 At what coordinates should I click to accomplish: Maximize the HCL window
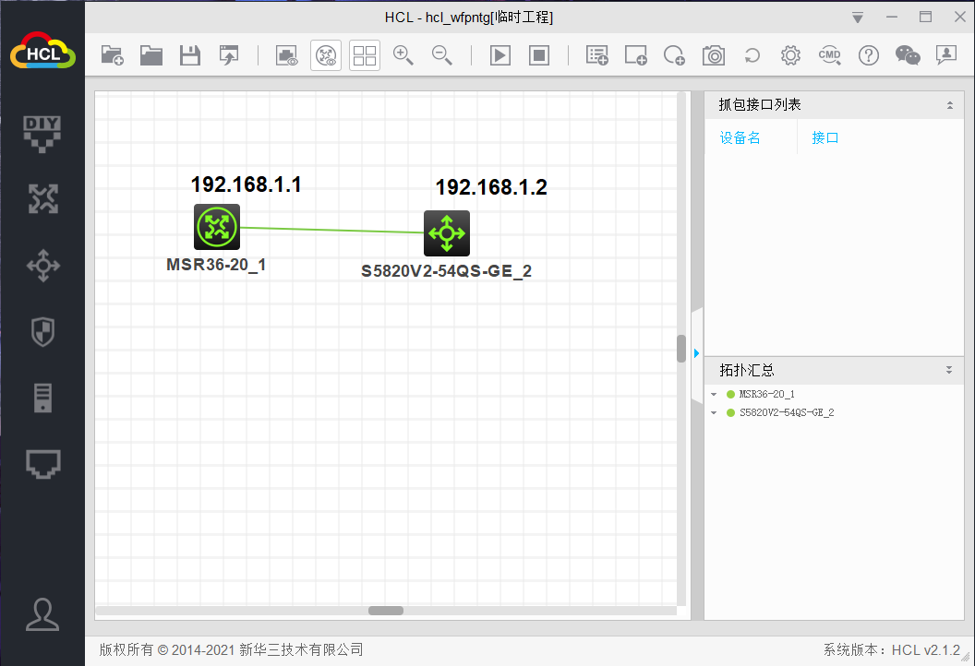point(925,18)
